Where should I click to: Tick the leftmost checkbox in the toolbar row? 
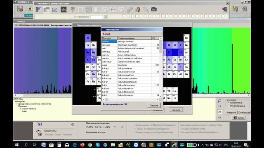pyautogui.click(x=124, y=16)
